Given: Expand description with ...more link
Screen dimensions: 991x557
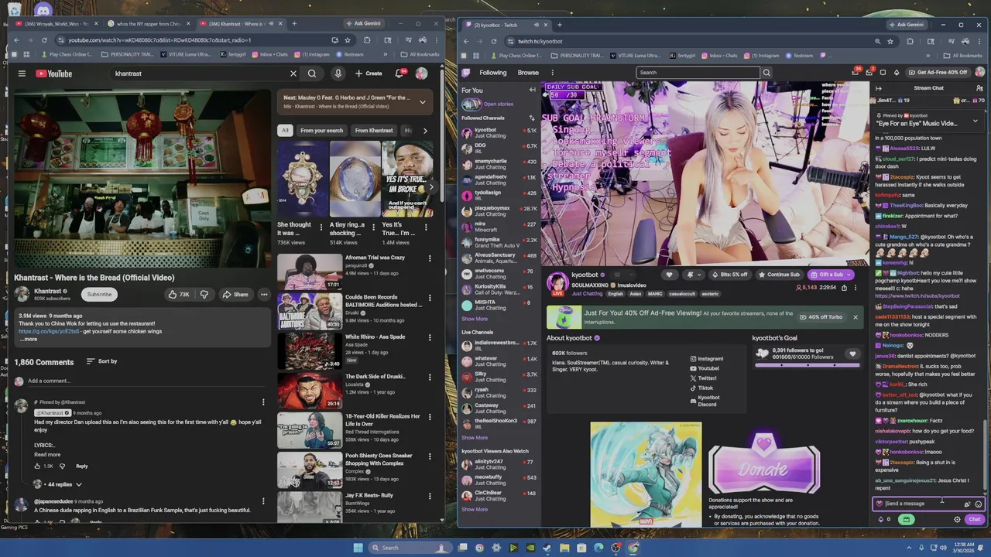Looking at the screenshot, I should pyautogui.click(x=28, y=339).
